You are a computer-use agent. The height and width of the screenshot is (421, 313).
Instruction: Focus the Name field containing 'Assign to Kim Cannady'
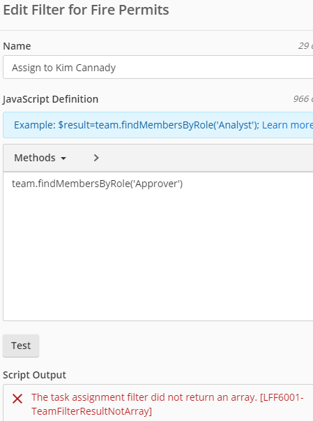point(158,68)
